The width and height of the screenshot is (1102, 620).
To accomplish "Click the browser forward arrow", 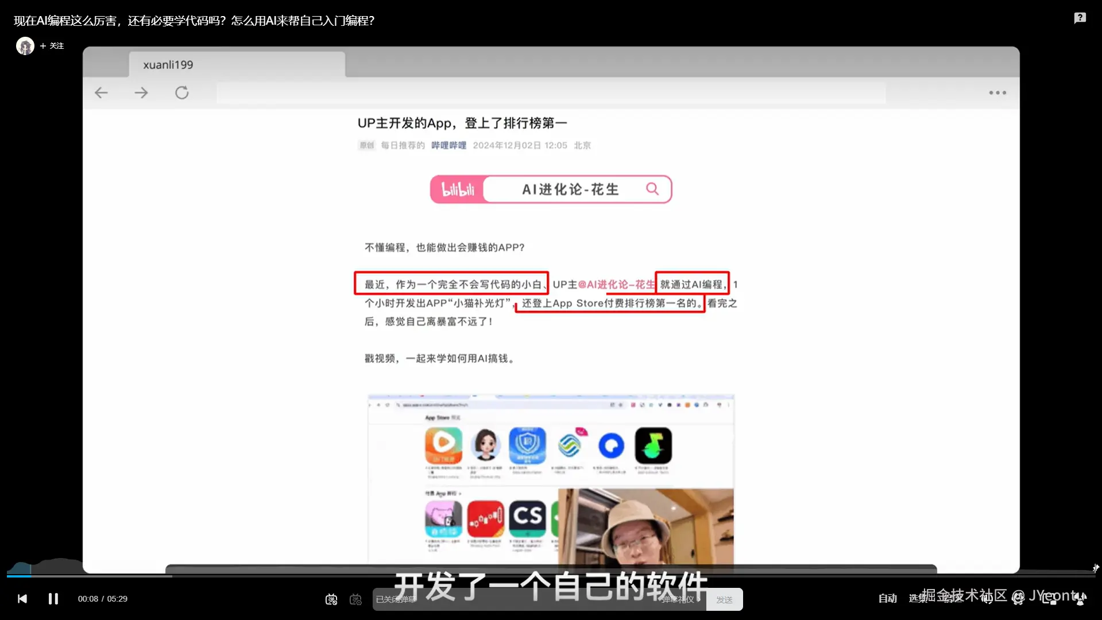I will click(x=141, y=92).
